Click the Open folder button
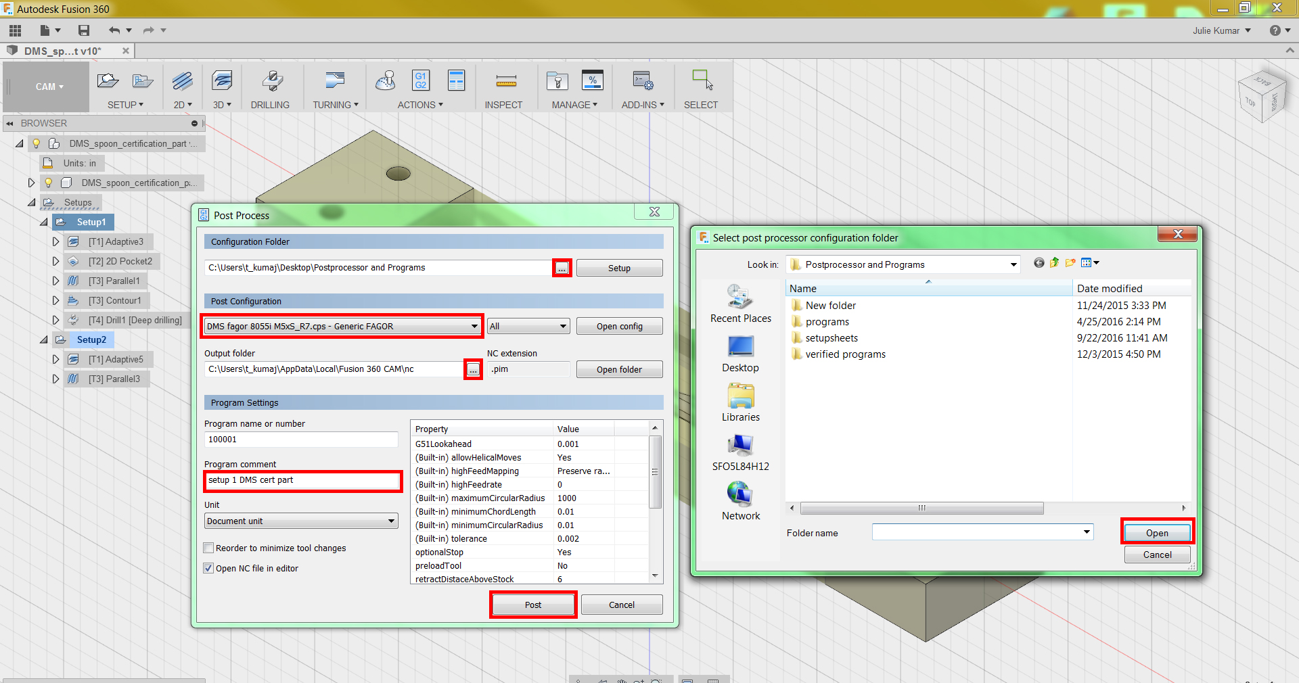The height and width of the screenshot is (683, 1299). pyautogui.click(x=619, y=369)
